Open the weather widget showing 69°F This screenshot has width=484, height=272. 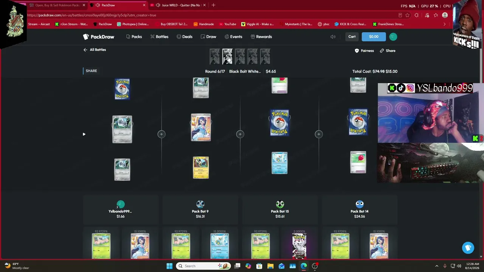16,266
